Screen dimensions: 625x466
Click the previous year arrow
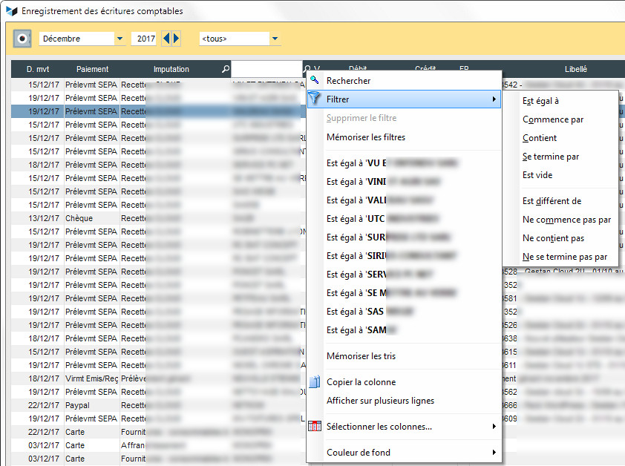(166, 39)
